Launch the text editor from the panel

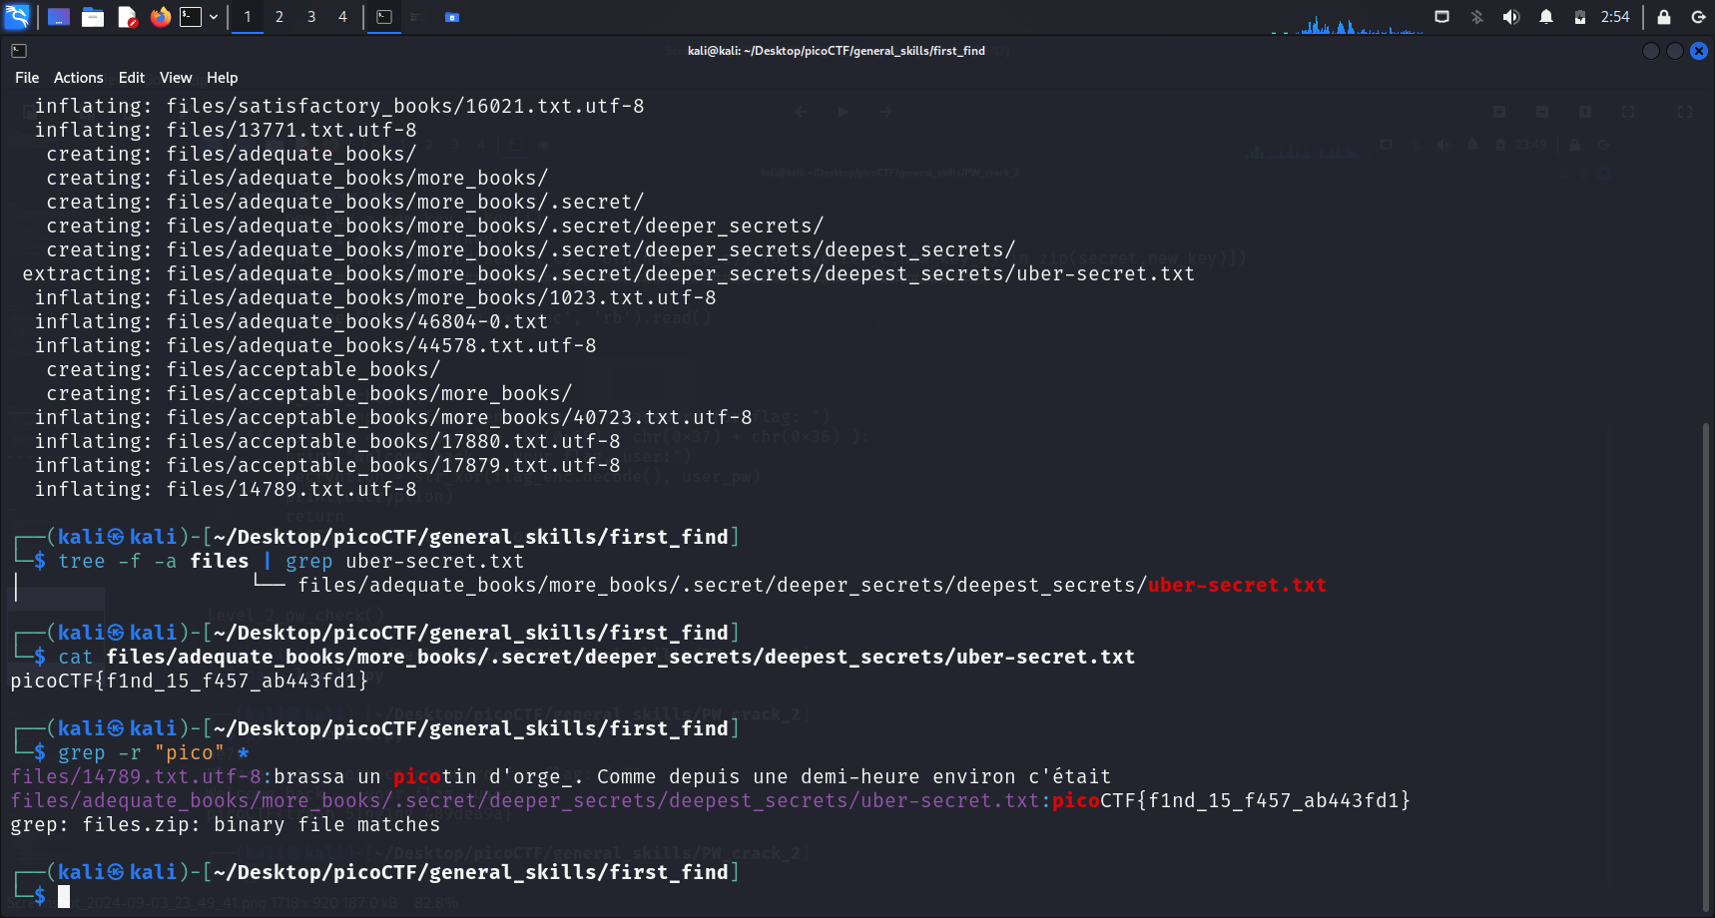pos(127,17)
